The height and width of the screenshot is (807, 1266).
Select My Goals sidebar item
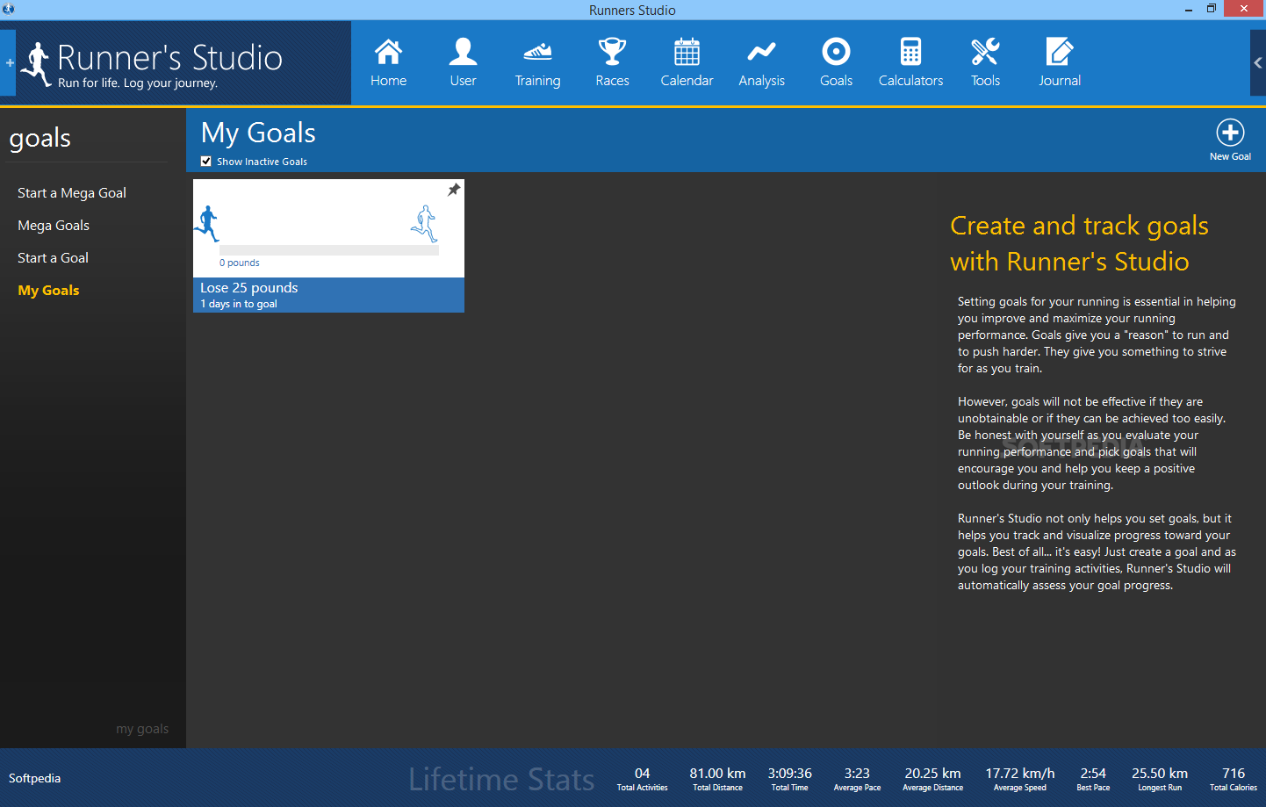[48, 291]
